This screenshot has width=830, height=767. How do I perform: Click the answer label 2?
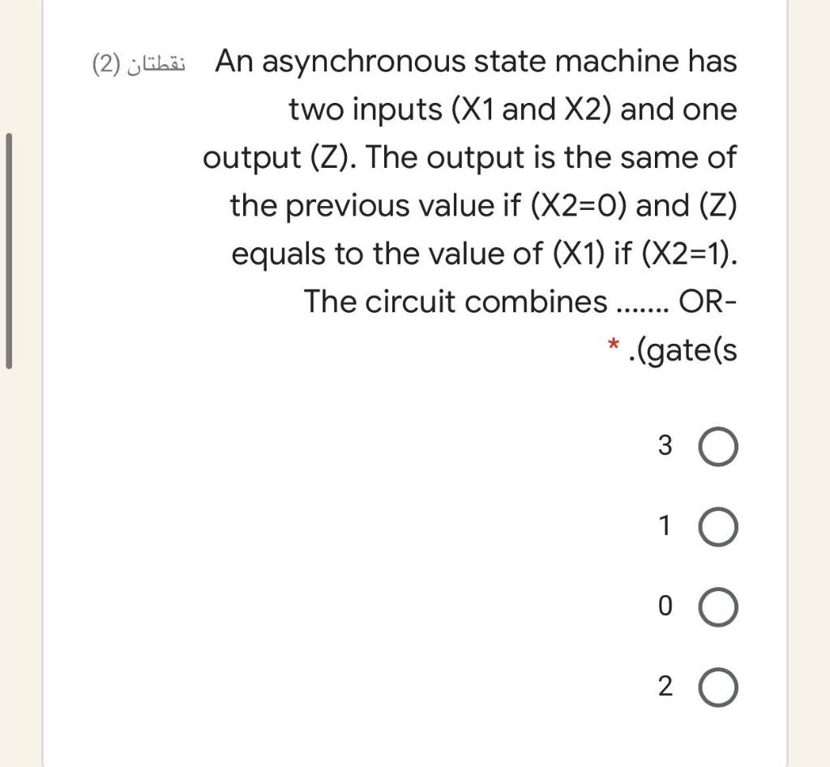pyautogui.click(x=665, y=686)
